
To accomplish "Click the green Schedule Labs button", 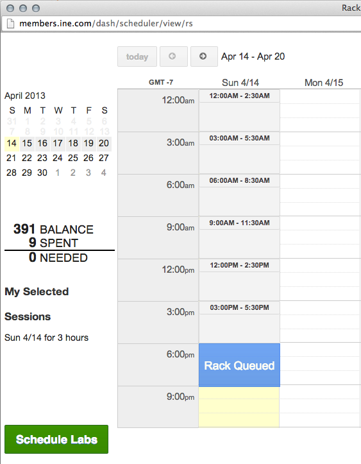I will click(56, 440).
